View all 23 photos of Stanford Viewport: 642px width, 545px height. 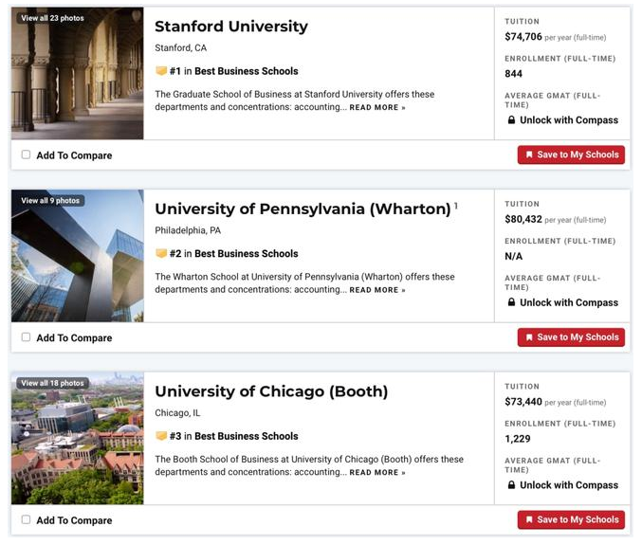pyautogui.click(x=52, y=18)
